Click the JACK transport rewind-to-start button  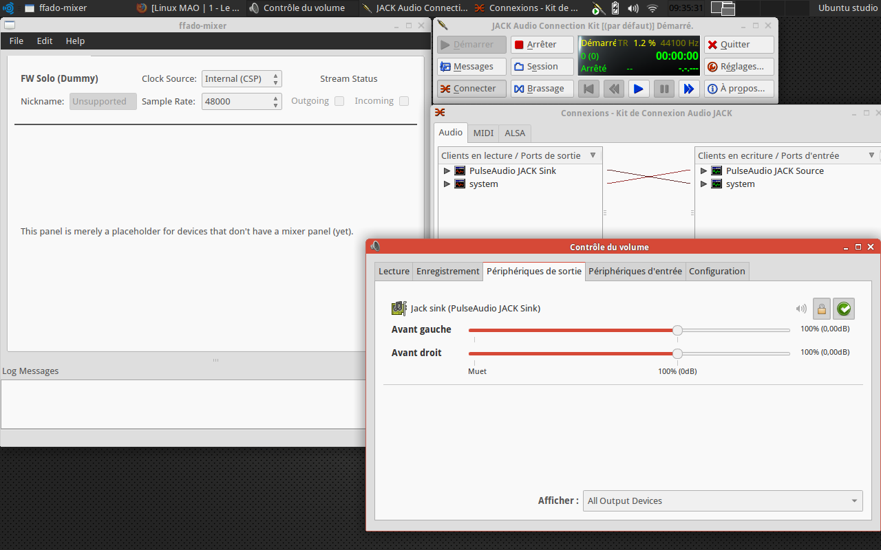pyautogui.click(x=588, y=89)
